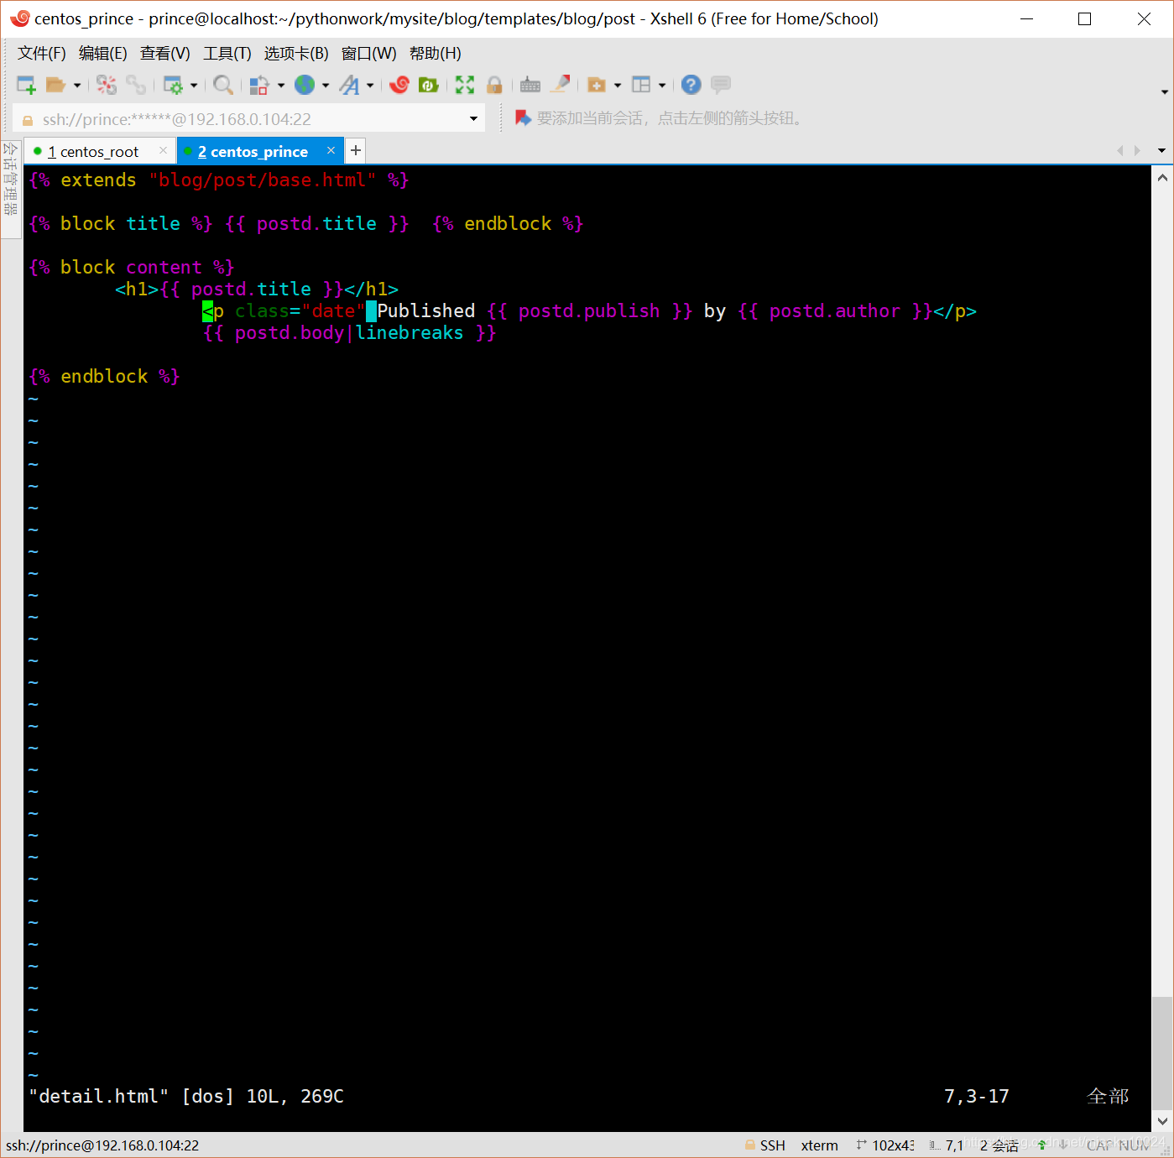The image size is (1174, 1158).
Task: Click the 102x43 terminal size indicator
Action: point(885,1145)
